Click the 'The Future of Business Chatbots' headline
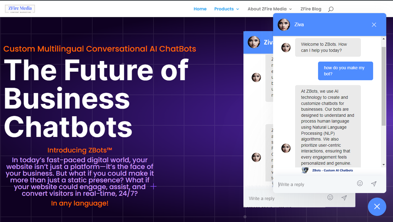 (x=96, y=98)
